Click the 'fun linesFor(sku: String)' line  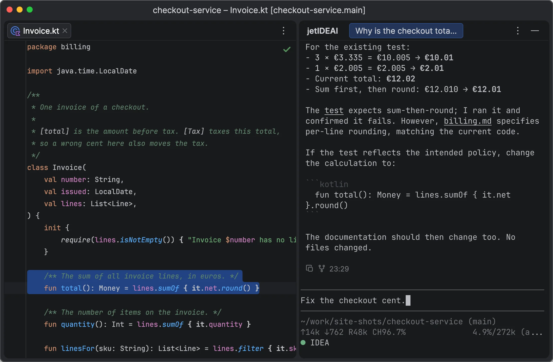point(170,348)
